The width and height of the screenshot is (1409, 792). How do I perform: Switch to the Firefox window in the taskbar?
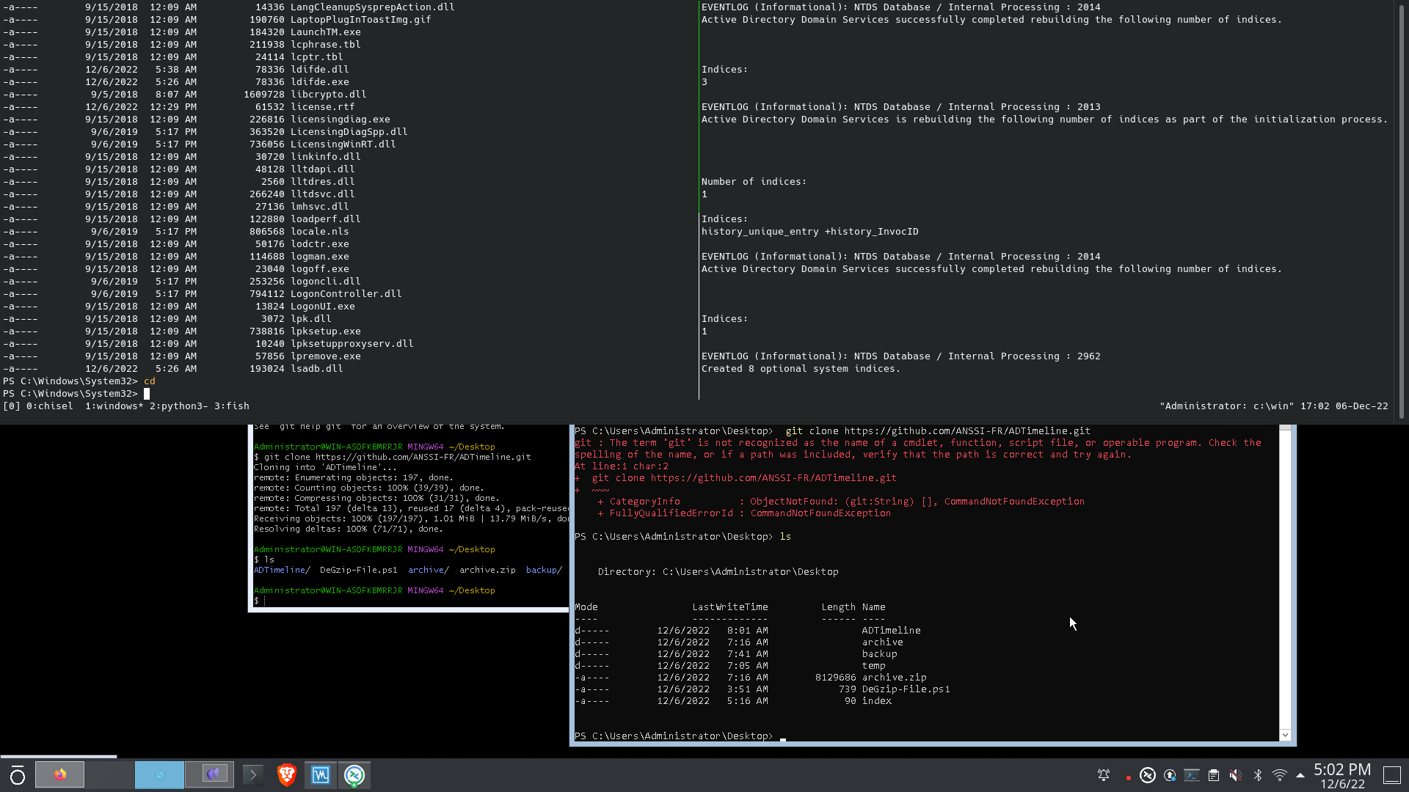[x=59, y=774]
